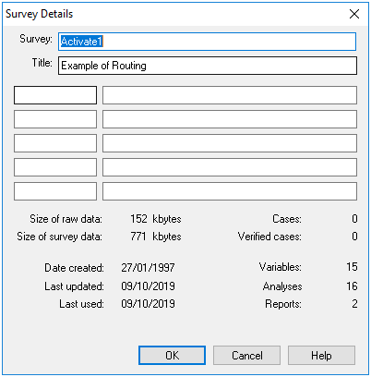Choose the last short input box
Image resolution: width=371 pixels, height=377 pixels.
(x=55, y=191)
